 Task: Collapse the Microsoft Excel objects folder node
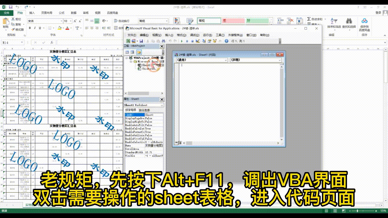click(131, 61)
